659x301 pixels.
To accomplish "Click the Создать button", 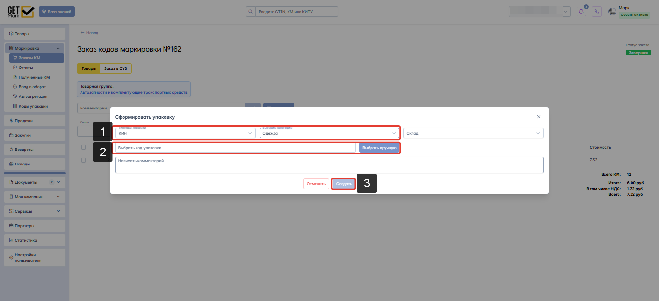I will [x=344, y=184].
